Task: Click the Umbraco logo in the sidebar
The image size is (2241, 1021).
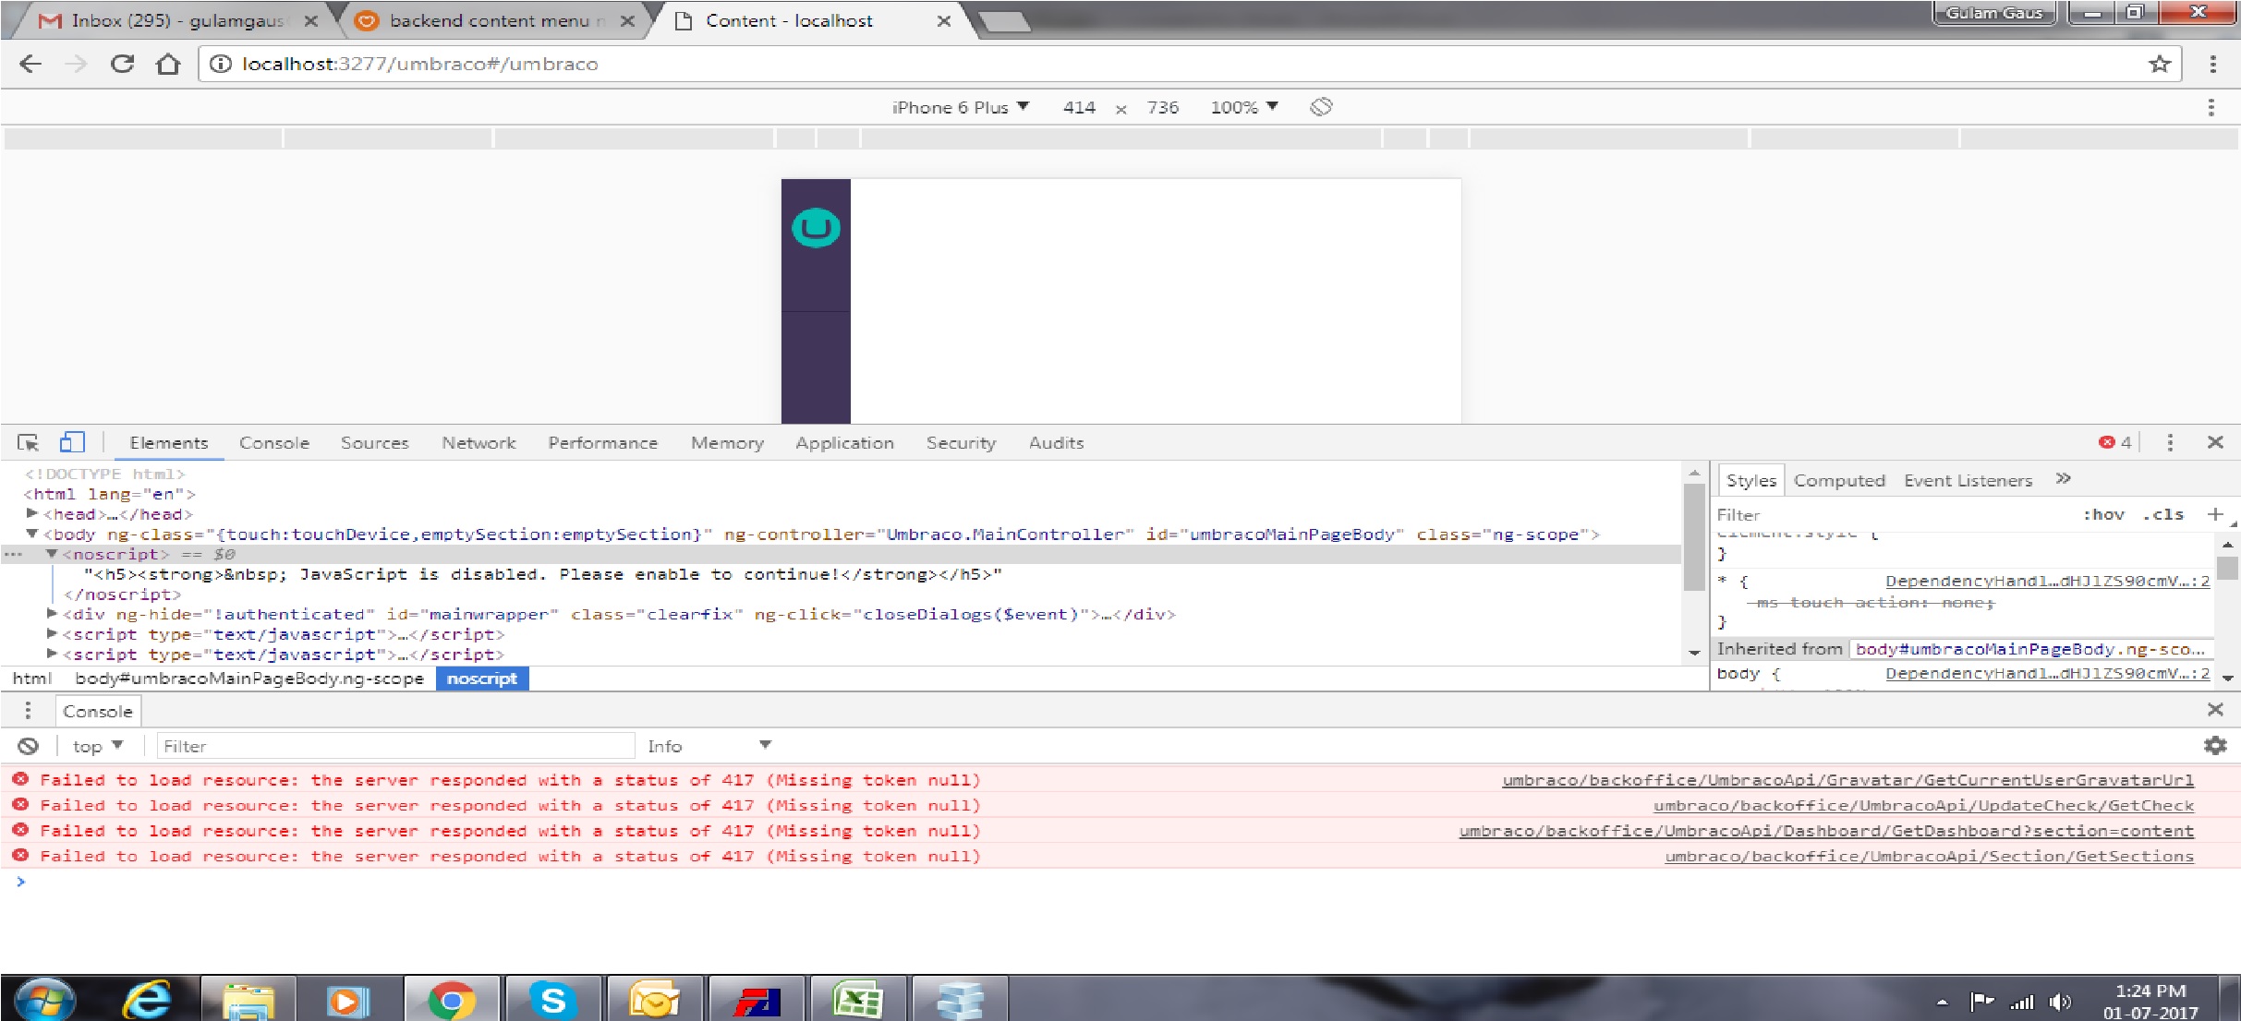Action: click(816, 228)
